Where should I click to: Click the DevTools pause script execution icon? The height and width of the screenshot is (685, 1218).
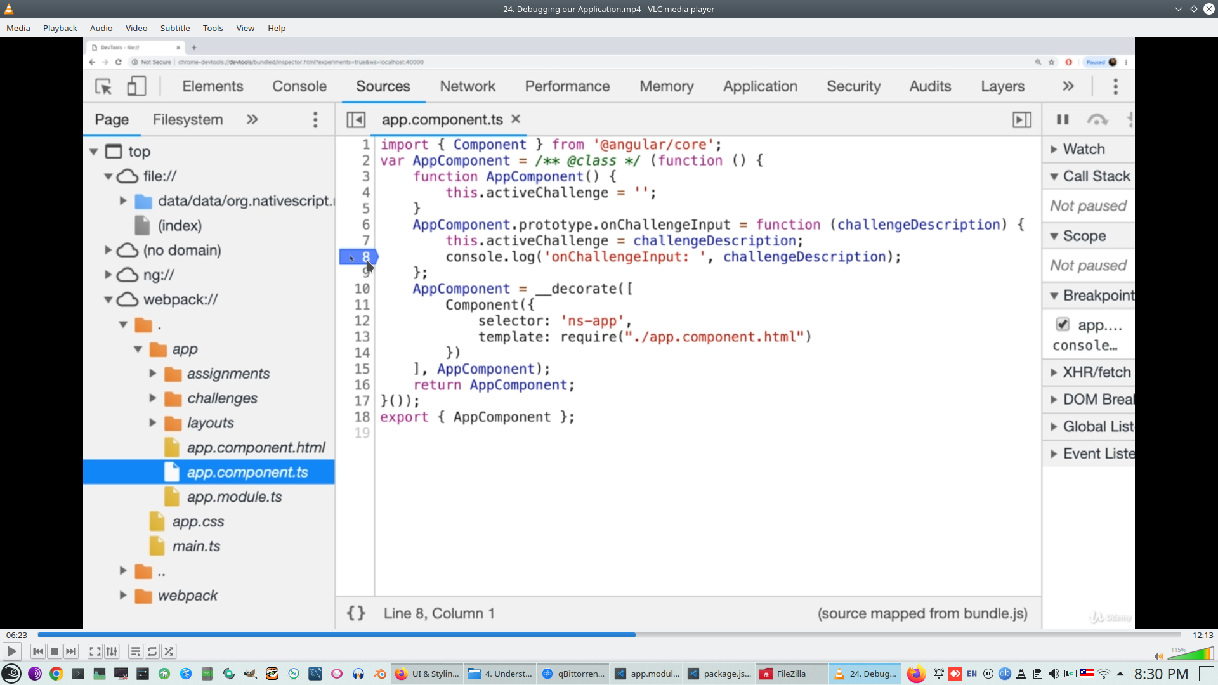(1063, 119)
